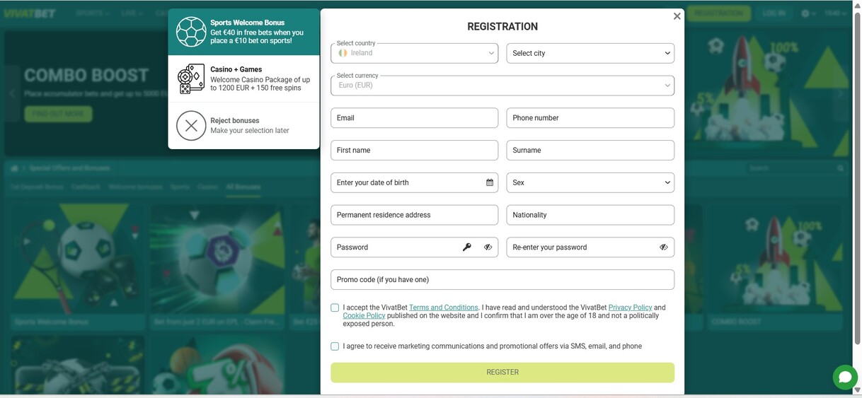The height and width of the screenshot is (398, 862).
Task: Open the Select city dropdown
Action: (x=590, y=53)
